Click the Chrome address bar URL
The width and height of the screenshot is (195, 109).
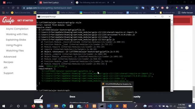click(49, 8)
